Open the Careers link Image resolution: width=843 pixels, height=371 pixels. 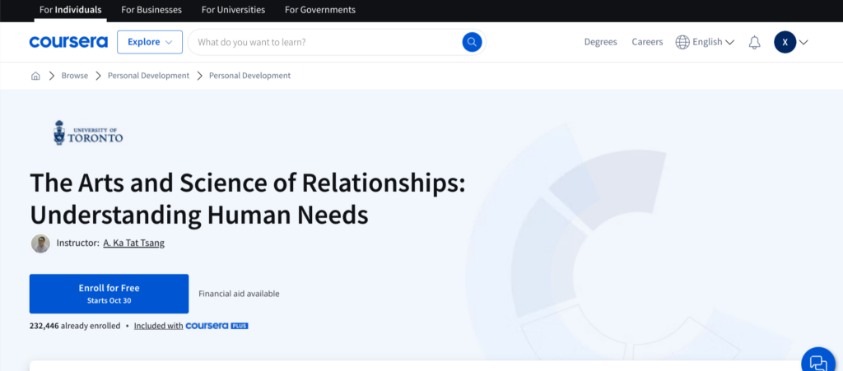click(x=647, y=42)
